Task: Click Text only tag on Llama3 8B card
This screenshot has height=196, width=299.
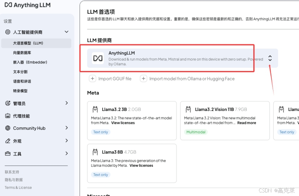Action: [101, 175]
